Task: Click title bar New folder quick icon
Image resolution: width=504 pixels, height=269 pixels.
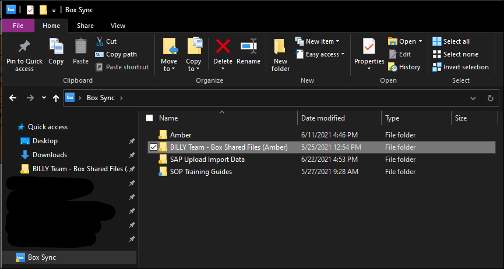Action: [43, 10]
